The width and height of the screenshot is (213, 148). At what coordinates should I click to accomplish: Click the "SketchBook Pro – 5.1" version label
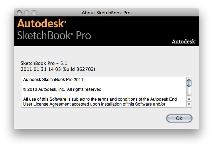[44, 63]
